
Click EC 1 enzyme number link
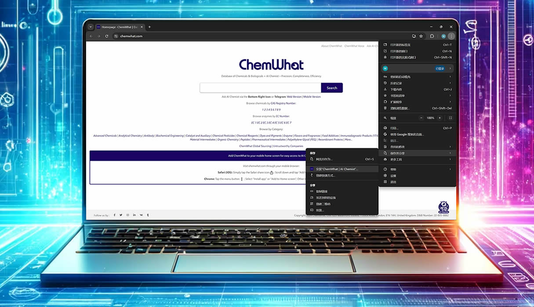254,123
